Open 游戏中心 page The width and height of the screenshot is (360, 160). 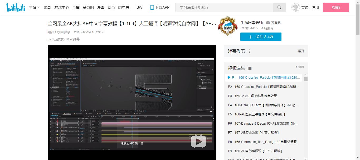62,7
